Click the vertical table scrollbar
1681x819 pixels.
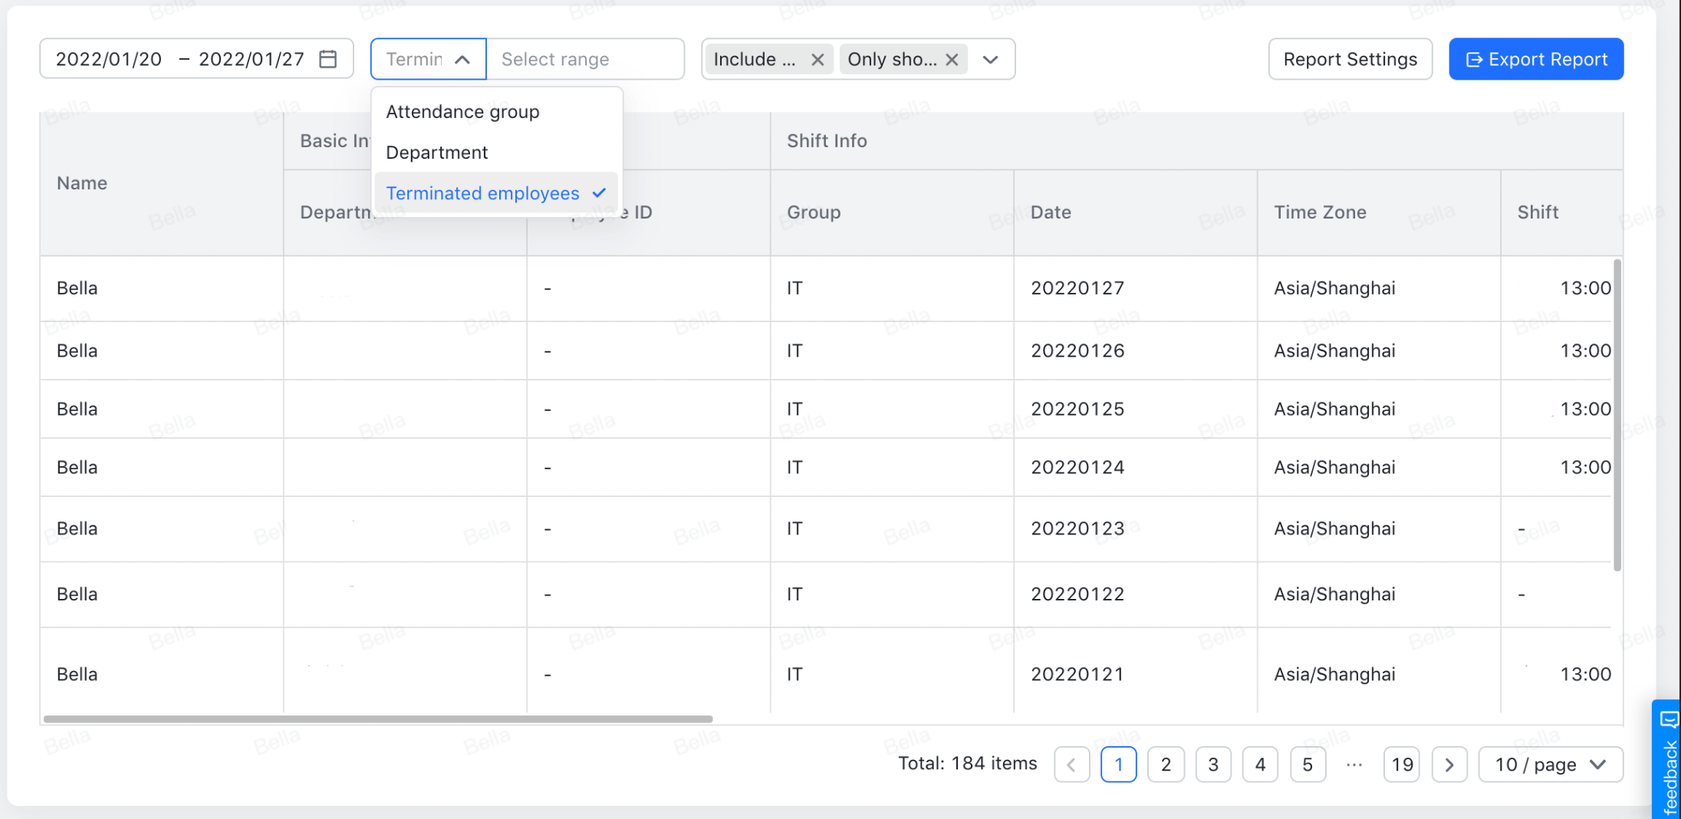(x=1617, y=415)
